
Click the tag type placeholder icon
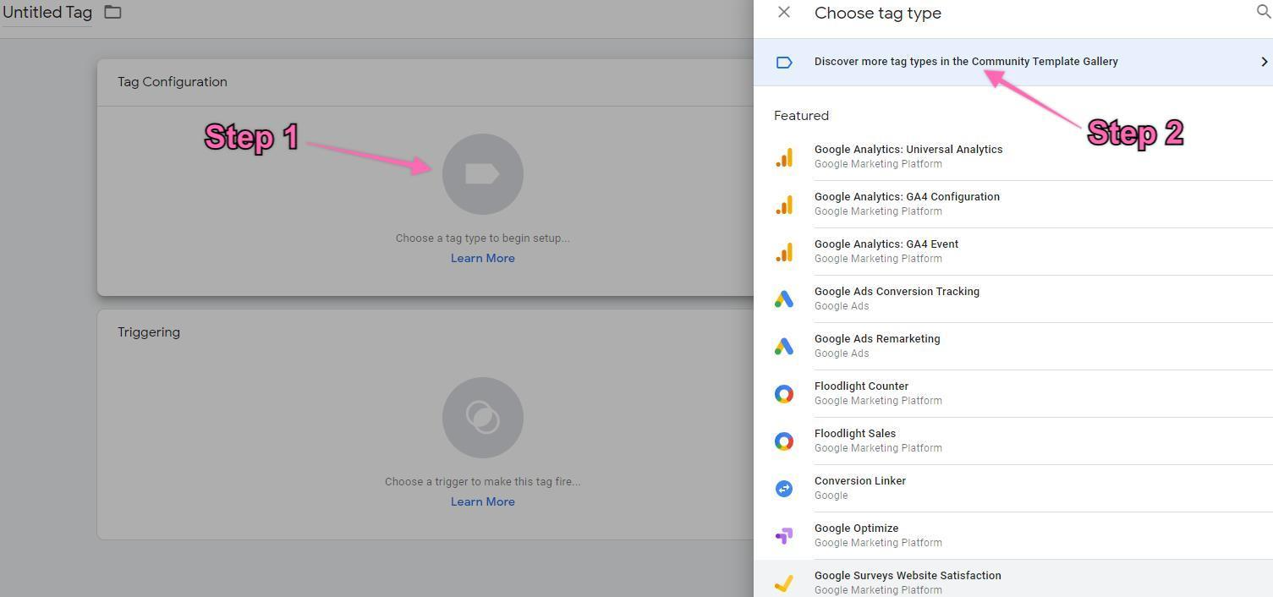click(482, 174)
